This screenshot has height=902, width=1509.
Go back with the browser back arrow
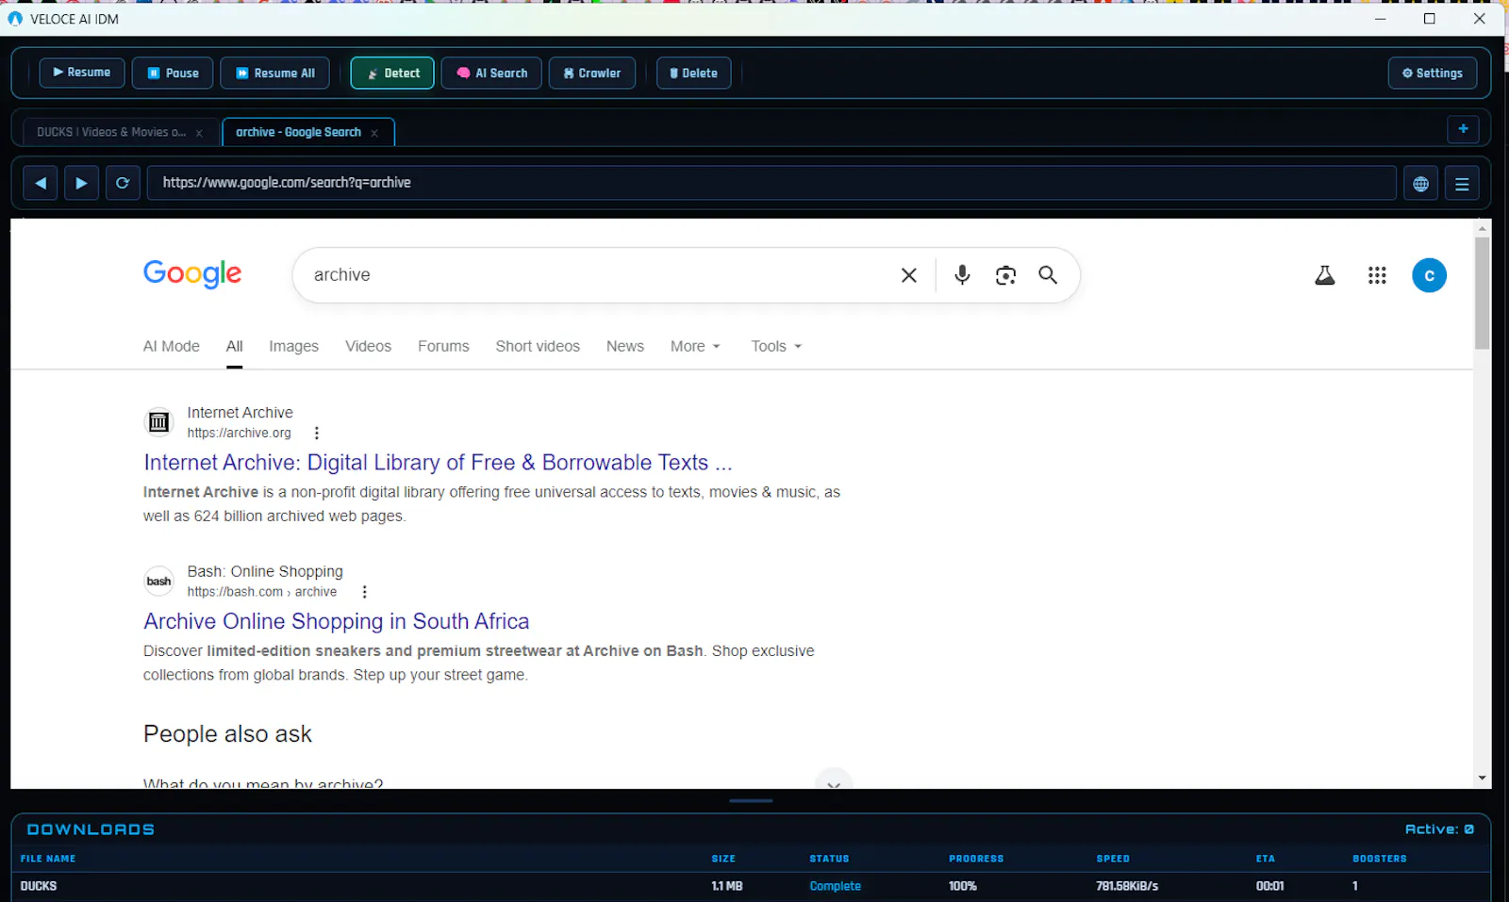click(x=41, y=183)
